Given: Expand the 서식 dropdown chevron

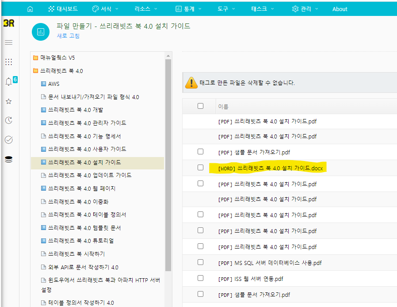Looking at the screenshot, I should [117, 9].
